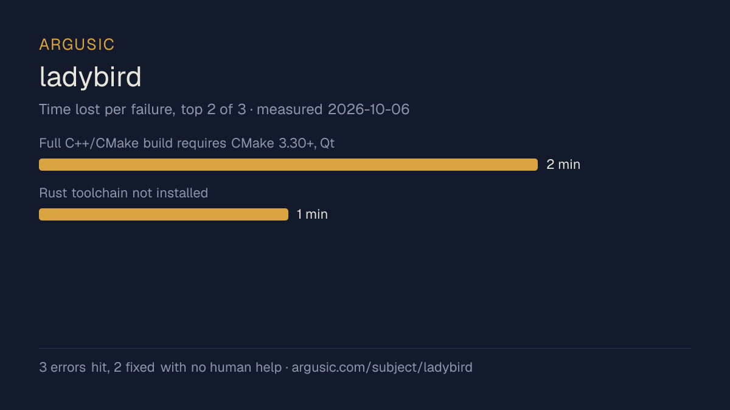
Task: Select the '2 min' value label
Action: click(563, 165)
